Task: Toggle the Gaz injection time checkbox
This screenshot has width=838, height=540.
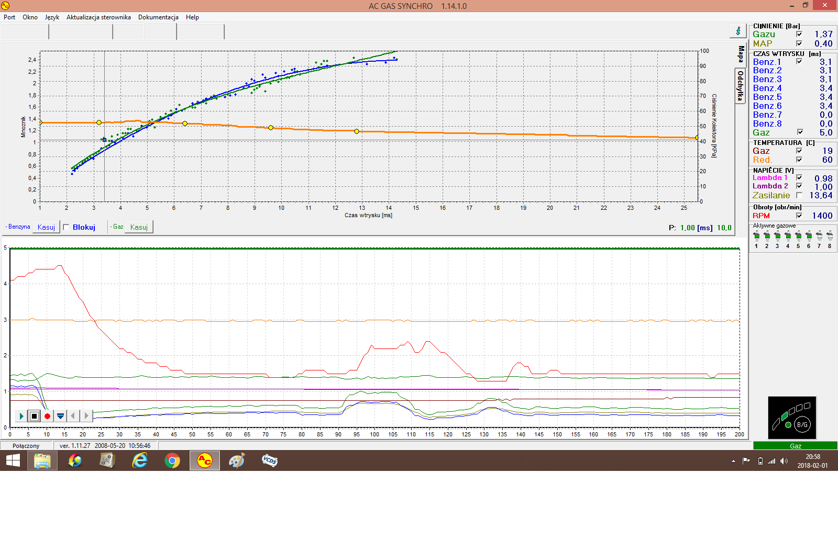Action: coord(799,132)
